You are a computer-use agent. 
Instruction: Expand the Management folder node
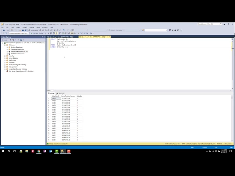coord(5,67)
